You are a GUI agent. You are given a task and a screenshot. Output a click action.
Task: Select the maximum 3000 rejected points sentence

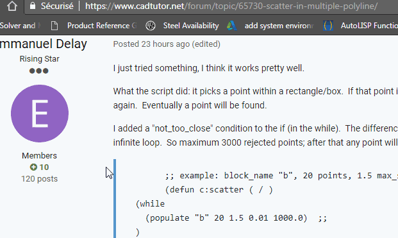[x=282, y=142]
